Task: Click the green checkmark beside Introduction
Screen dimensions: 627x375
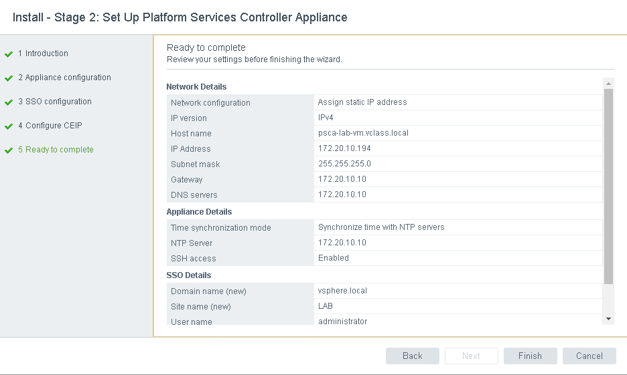Action: tap(9, 54)
